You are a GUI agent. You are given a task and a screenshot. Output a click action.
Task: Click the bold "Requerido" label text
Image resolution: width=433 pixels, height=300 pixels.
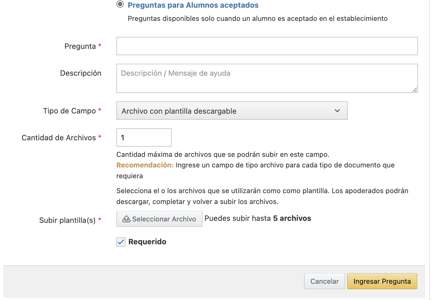147,242
